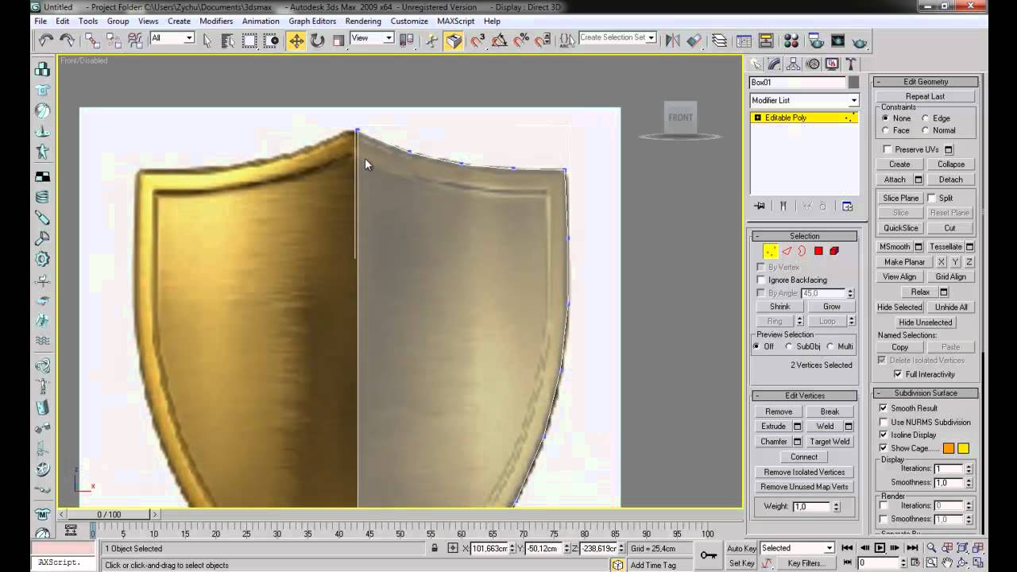
Task: Open the selection filter All dropdown
Action: [x=172, y=38]
